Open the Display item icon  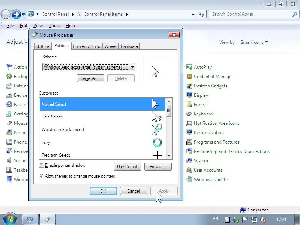[189, 95]
